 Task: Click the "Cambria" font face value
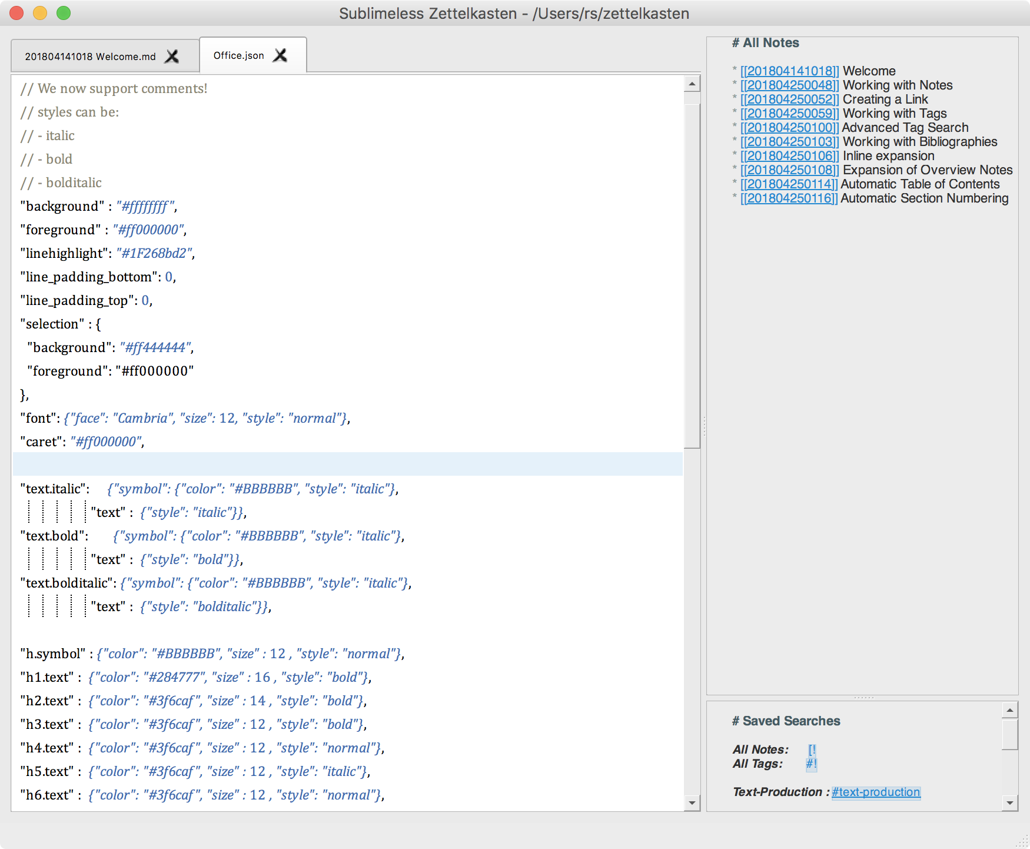tap(144, 418)
